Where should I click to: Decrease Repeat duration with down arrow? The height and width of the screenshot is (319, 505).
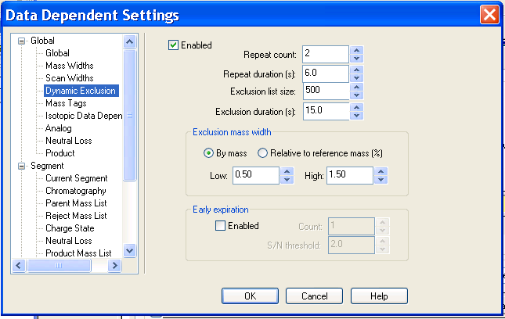(x=356, y=78)
